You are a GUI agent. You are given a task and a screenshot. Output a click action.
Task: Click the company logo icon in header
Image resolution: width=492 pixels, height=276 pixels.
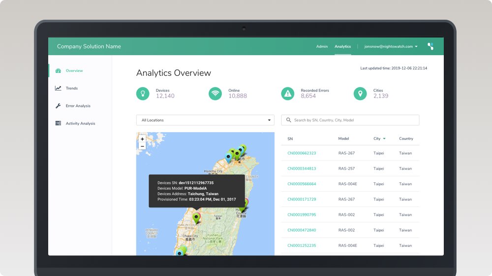pos(430,46)
